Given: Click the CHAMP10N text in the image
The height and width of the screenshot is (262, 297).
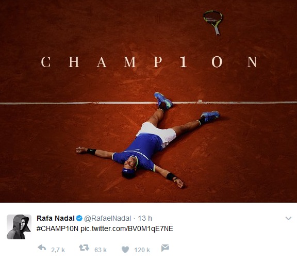Looking at the screenshot, I should pos(149,62).
